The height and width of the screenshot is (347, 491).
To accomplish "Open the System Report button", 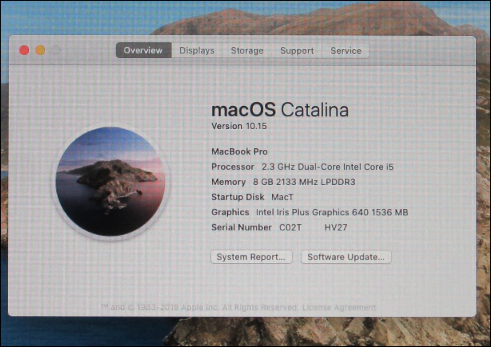I will tap(251, 257).
